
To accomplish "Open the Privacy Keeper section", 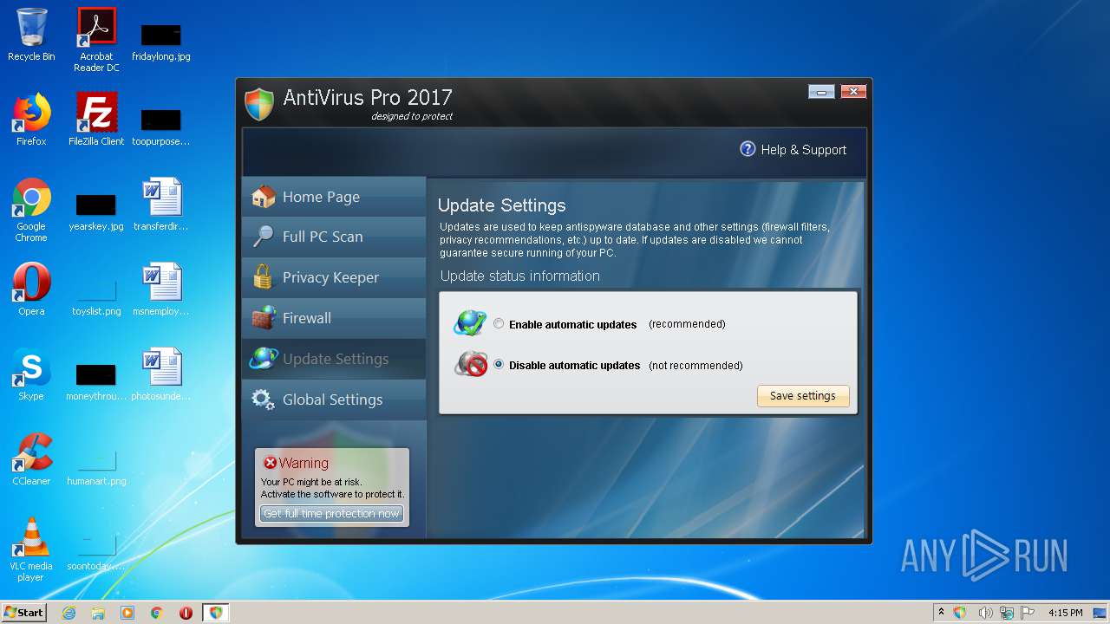I will pyautogui.click(x=334, y=277).
